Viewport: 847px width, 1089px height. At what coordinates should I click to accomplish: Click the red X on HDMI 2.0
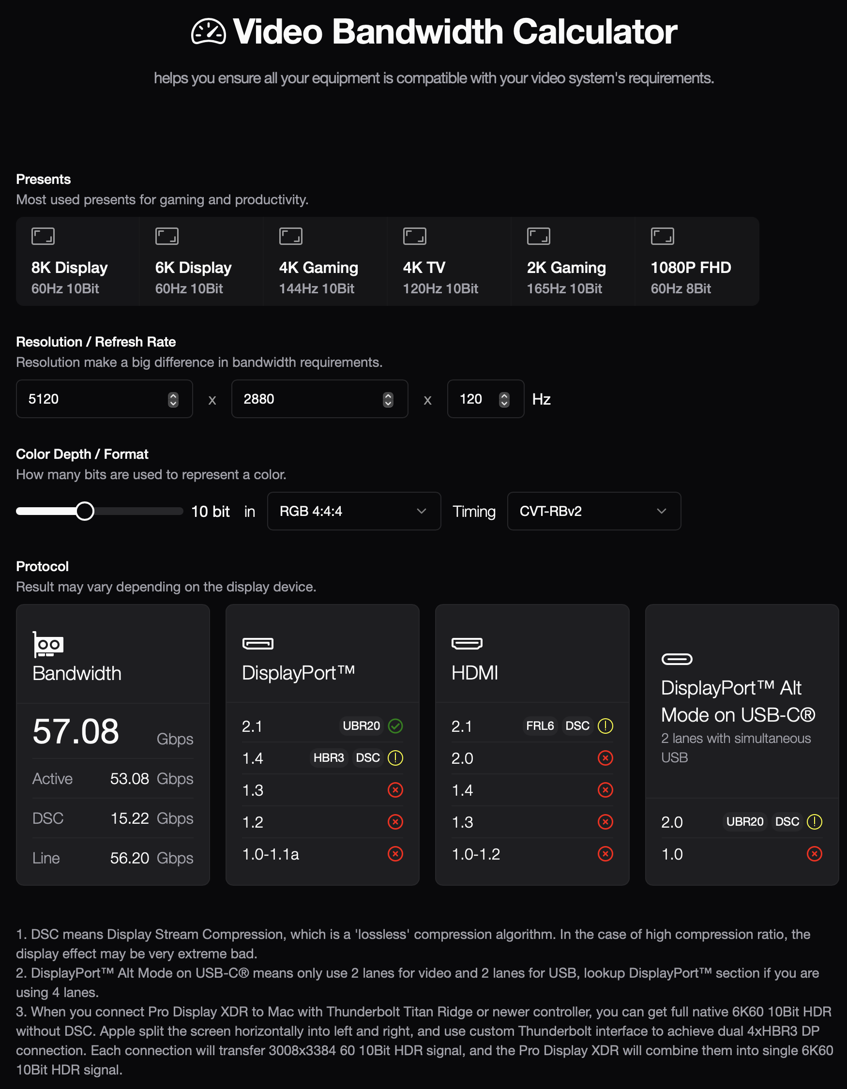click(x=605, y=758)
